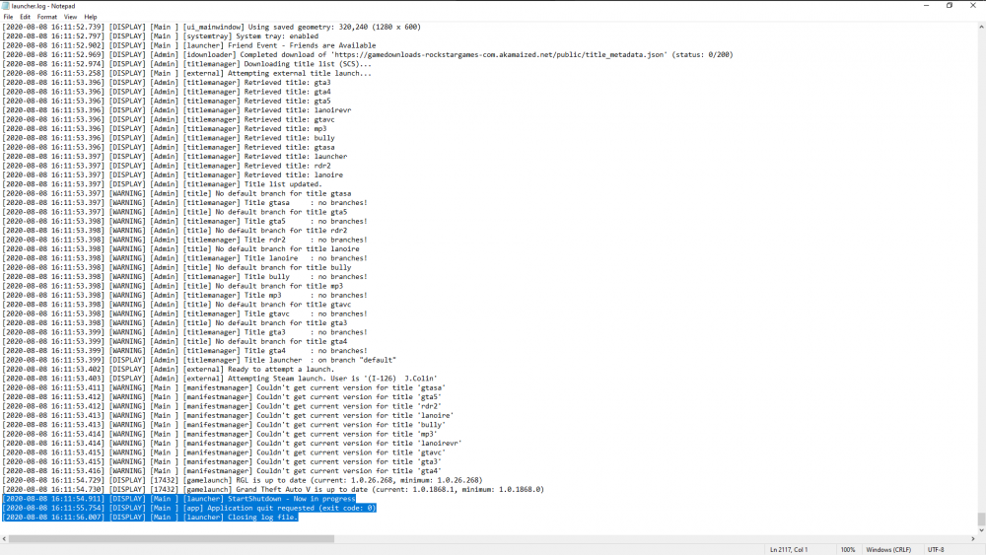
Task: Click the line 'System tray: enabled'
Action: point(161,36)
